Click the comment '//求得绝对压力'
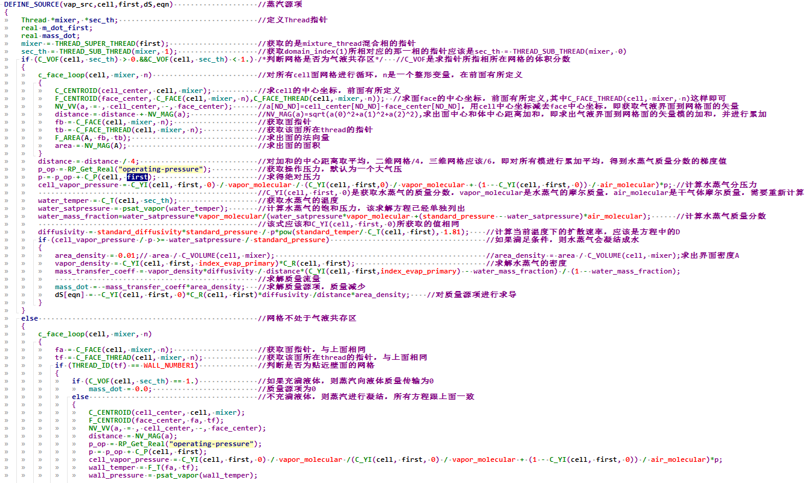 [x=290, y=177]
